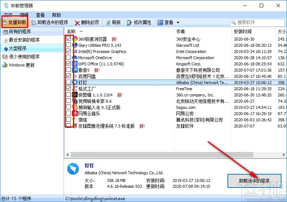Click the 微信 program icon
Viewport: 287px width, 202px height.
point(75,120)
